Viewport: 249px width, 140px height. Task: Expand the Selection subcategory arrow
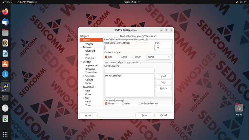coord(84,76)
